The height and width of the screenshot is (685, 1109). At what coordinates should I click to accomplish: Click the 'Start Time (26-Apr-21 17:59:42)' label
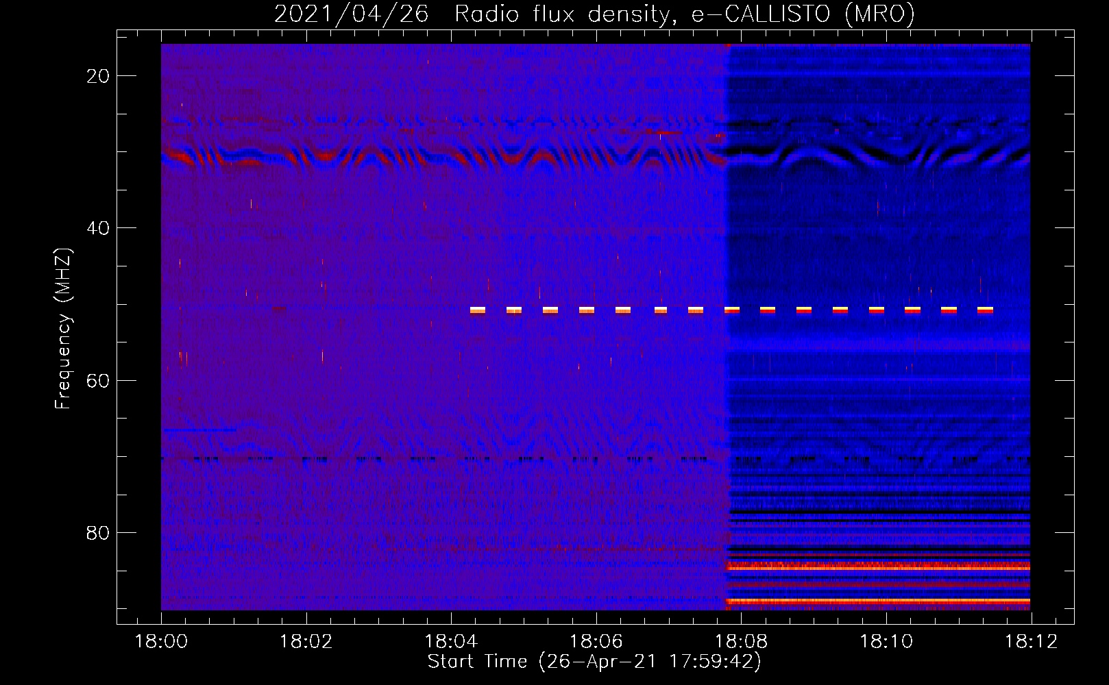pos(594,662)
